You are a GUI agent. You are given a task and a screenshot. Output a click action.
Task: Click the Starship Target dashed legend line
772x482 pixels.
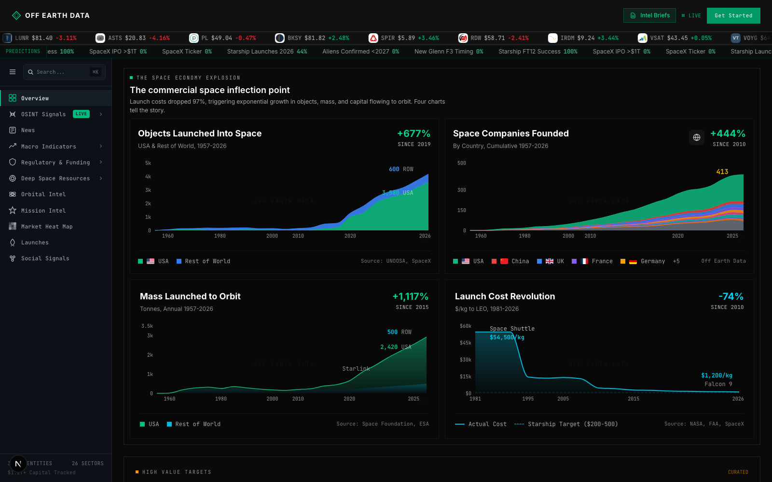[x=566, y=424]
